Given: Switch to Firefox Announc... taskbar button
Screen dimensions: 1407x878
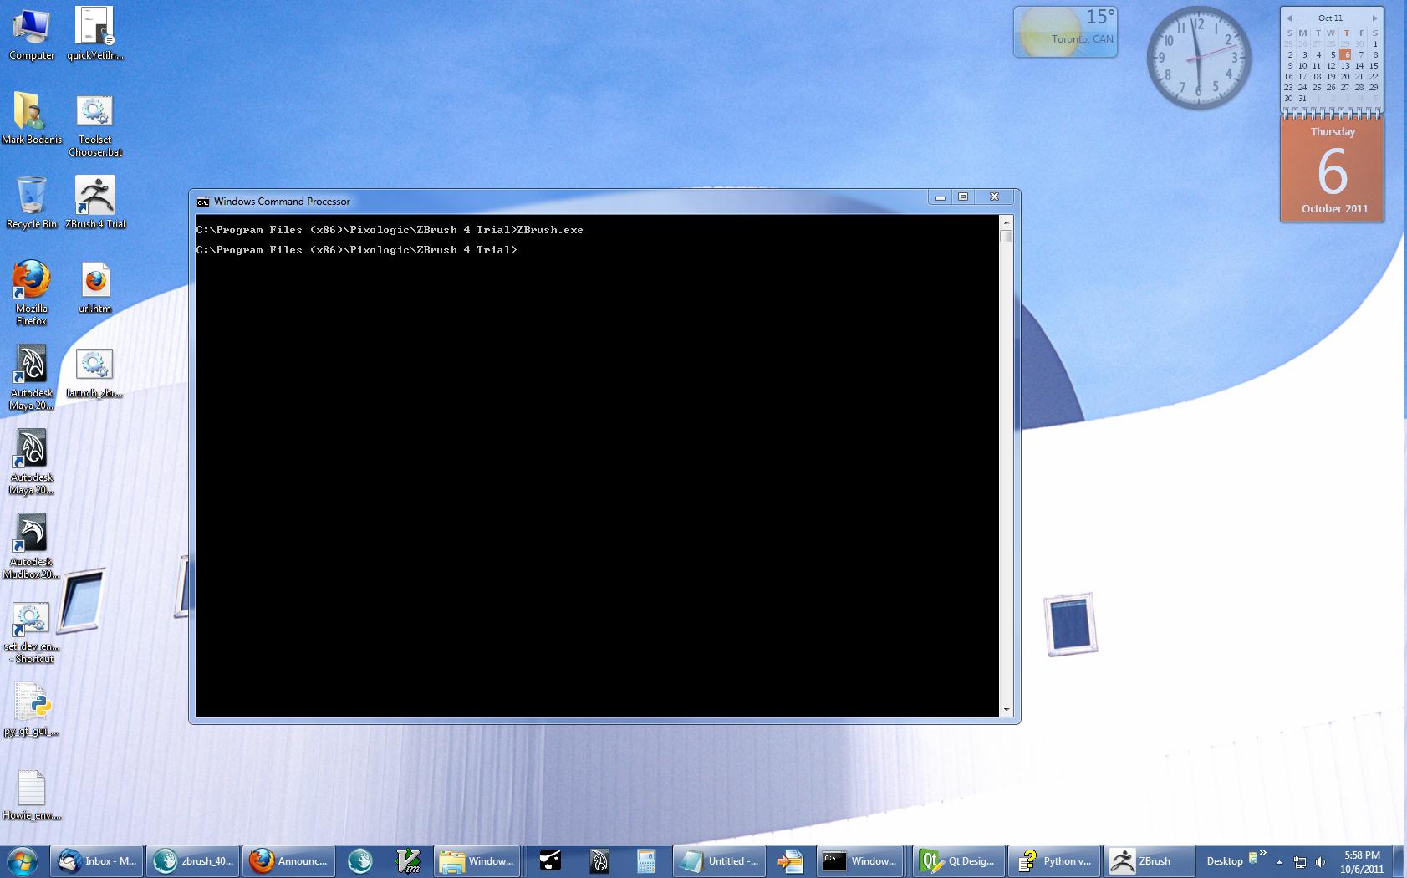Looking at the screenshot, I should (288, 860).
